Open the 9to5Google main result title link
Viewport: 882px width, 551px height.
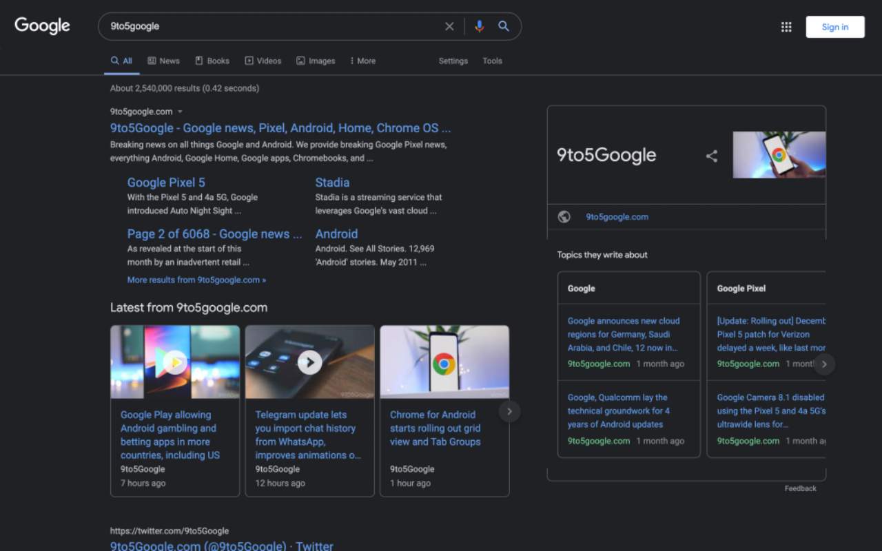pyautogui.click(x=280, y=128)
